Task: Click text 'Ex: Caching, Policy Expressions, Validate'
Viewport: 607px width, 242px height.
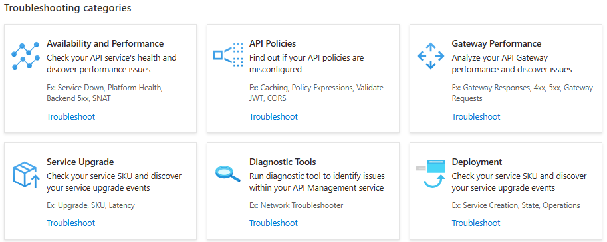Action: 316,88
